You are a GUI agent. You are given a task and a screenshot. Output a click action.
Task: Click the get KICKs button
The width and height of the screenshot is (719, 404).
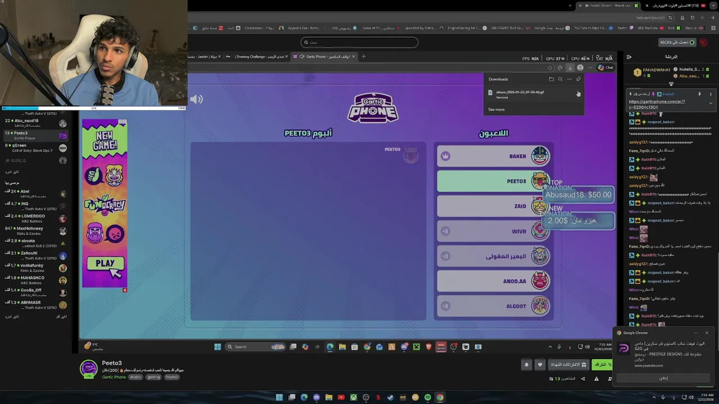coord(677,42)
